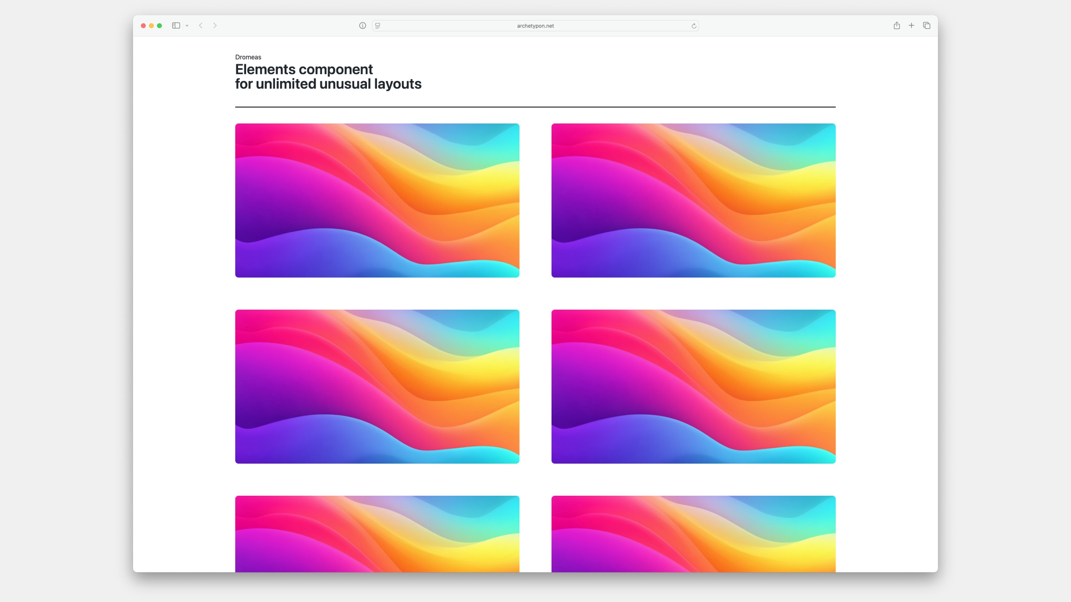This screenshot has height=602, width=1071.
Task: Go back with the left arrow
Action: 201,26
